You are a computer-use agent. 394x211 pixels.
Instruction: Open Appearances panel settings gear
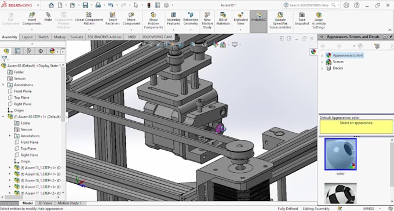[385, 37]
